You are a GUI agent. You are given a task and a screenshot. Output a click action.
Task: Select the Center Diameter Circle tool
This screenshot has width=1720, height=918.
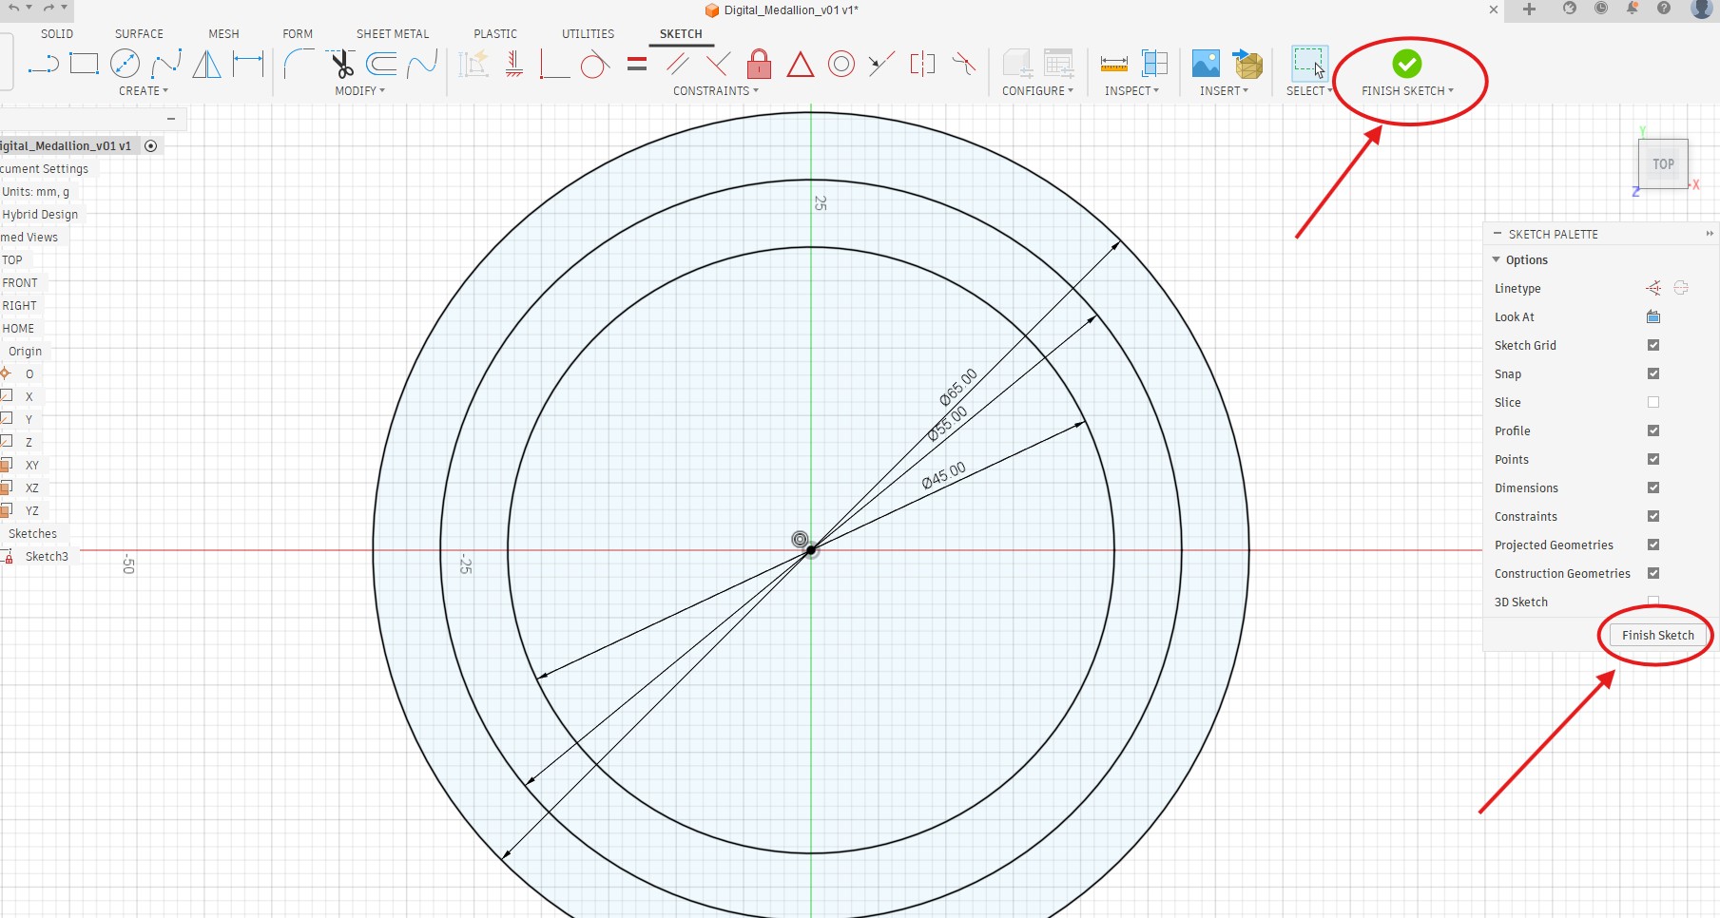126,65
